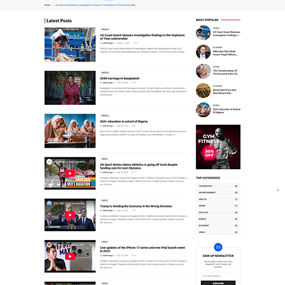The image size is (285, 285).
Task: Open Girls' education in Nigeria headline
Action: tap(124, 121)
